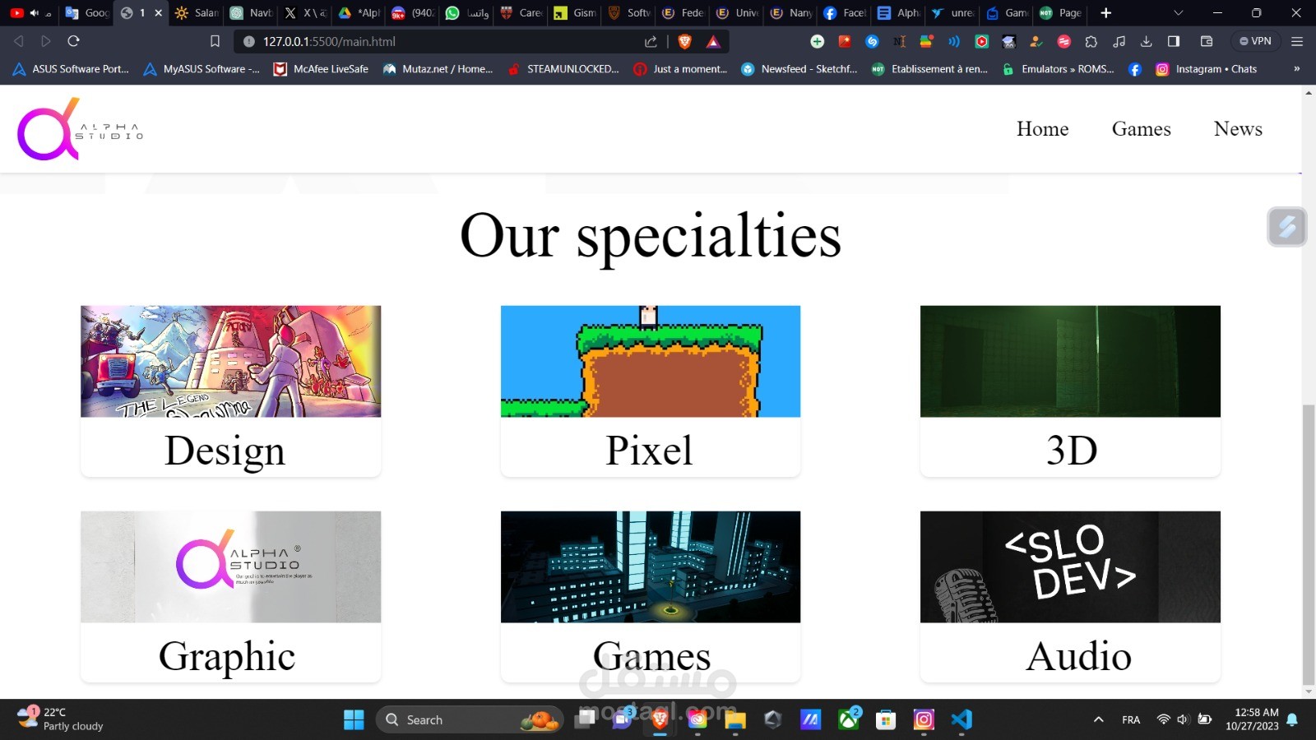Viewport: 1316px width, 740px height.
Task: Open the volume icon in the system tray
Action: pyautogui.click(x=1183, y=719)
